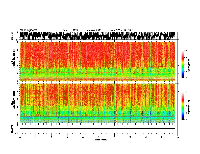Click the "ch.2 Frequency (kHz)" axis label
The height and width of the screenshot is (154, 200).
pos(13,100)
